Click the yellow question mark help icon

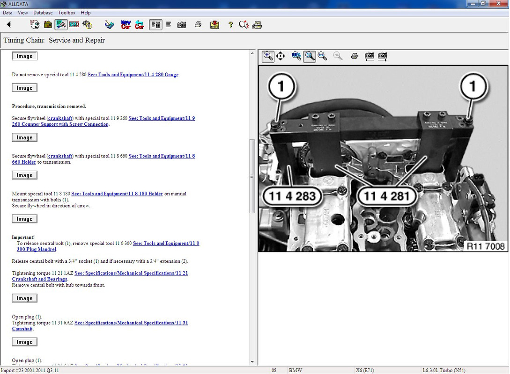click(x=230, y=25)
